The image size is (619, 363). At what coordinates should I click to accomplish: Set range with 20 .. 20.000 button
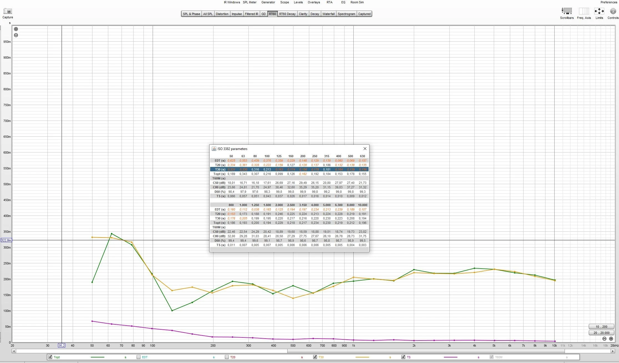tap(601, 333)
